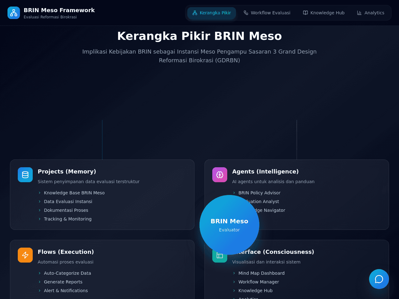The width and height of the screenshot is (399, 299).
Task: Click the BRIN Meso Framework title text
Action: 59,10
